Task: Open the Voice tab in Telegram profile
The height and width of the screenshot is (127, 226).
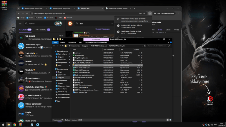Action: point(177,30)
